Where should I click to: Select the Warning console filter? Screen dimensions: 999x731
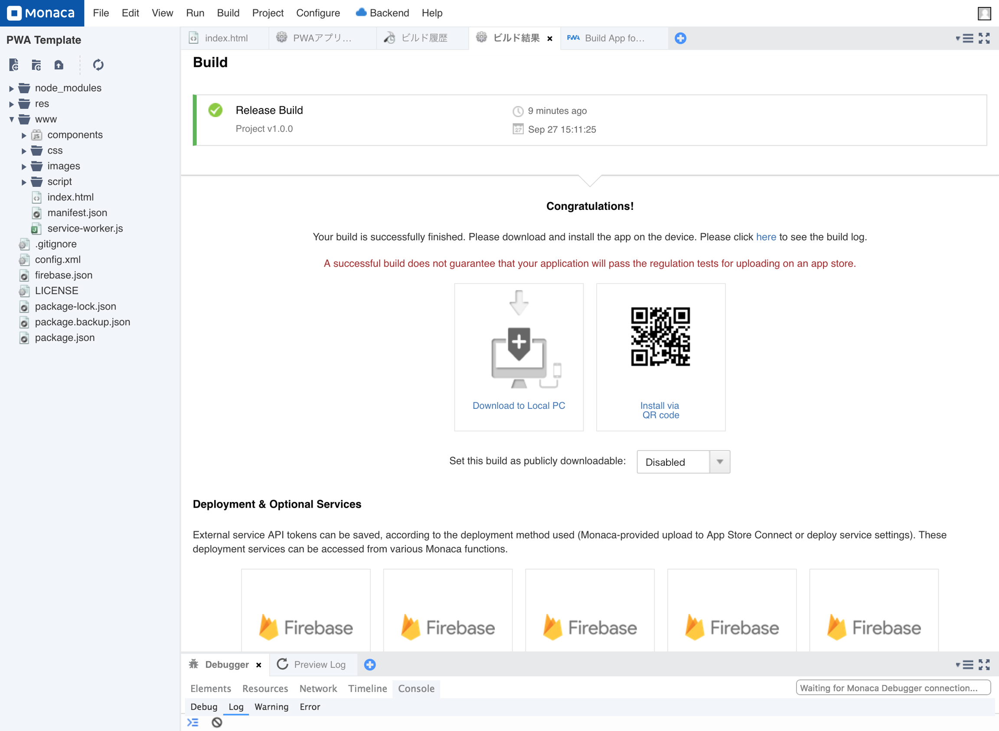271,707
